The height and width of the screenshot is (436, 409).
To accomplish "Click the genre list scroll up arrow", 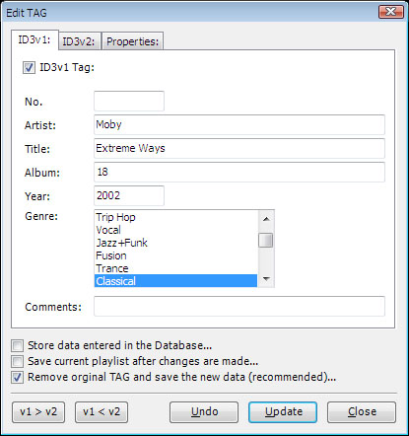I will pyautogui.click(x=266, y=219).
